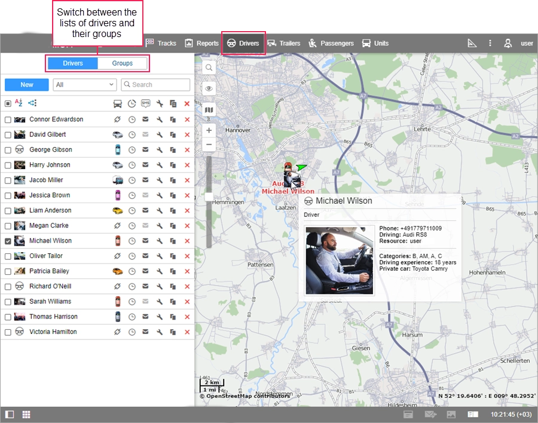Open Jacob Miller's properties wrench
The image size is (538, 423).
coord(160,180)
